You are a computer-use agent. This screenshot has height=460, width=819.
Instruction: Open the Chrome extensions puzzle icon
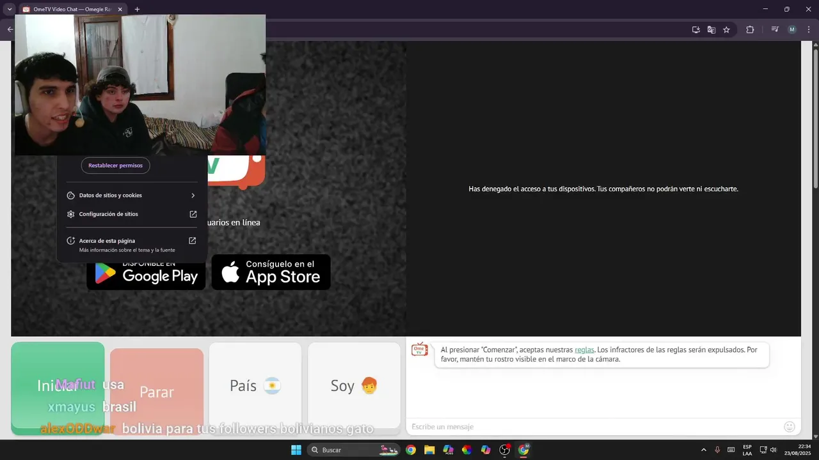tap(750, 29)
